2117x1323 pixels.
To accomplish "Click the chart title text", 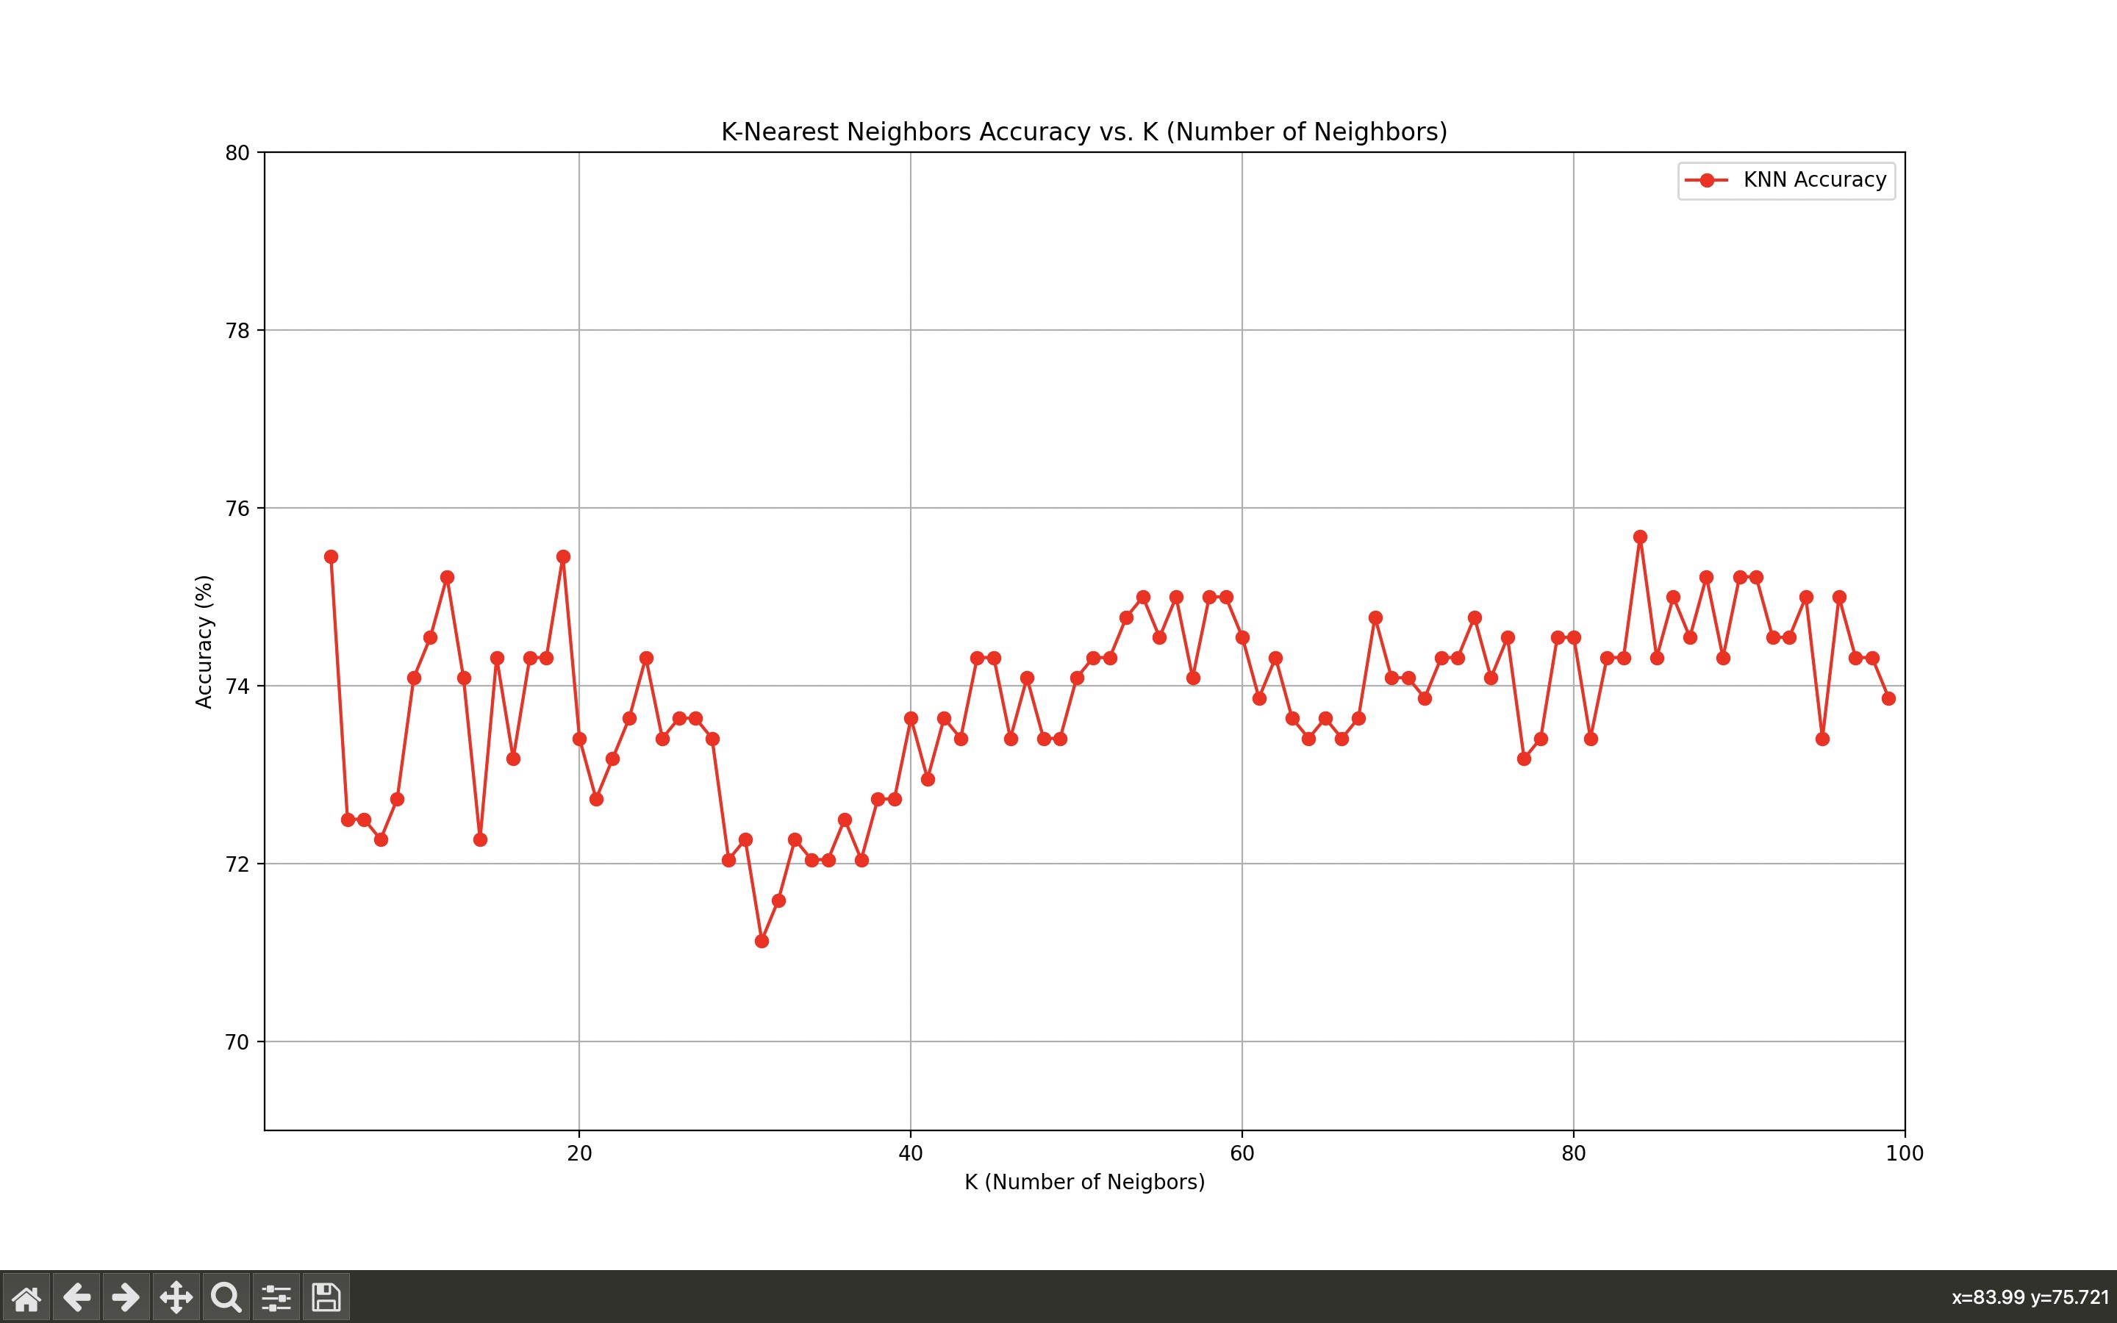I will [1084, 132].
